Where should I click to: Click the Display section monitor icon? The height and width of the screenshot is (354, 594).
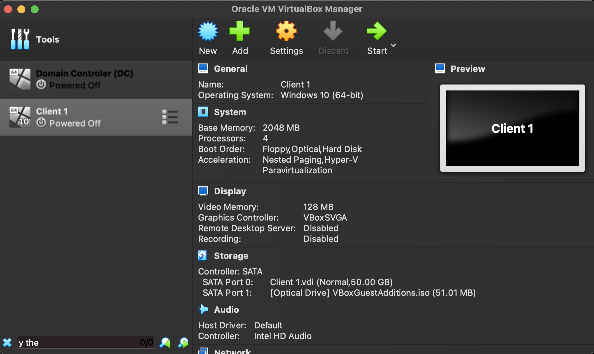[203, 191]
